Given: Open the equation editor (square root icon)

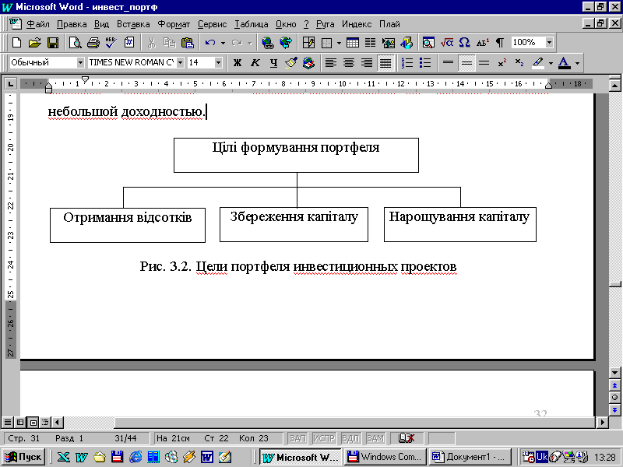Looking at the screenshot, I should pos(447,43).
